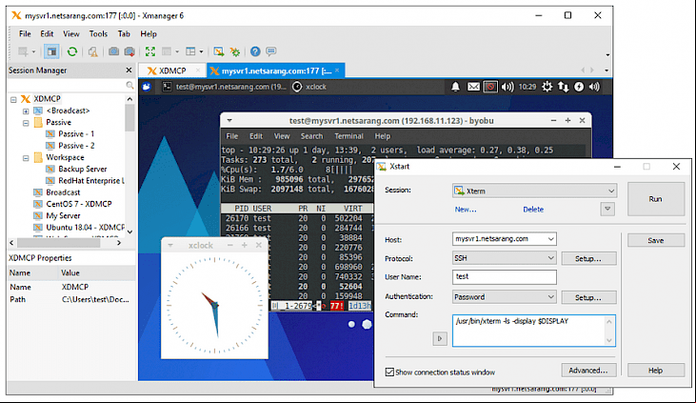Select the My Server session
This screenshot has width=696, height=403.
pos(63,216)
